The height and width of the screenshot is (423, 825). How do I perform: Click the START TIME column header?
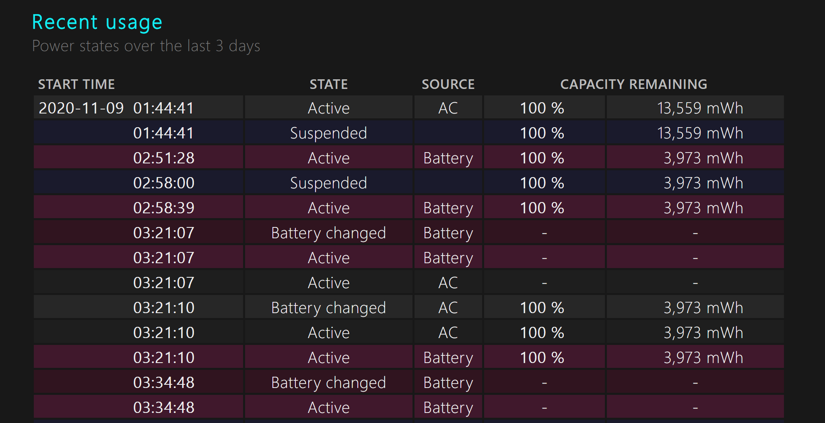click(x=76, y=84)
